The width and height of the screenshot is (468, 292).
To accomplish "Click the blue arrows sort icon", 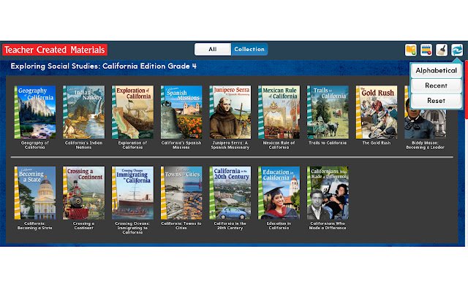I will [x=457, y=50].
